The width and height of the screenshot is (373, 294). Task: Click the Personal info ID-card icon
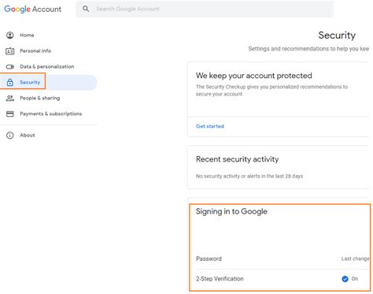[10, 51]
